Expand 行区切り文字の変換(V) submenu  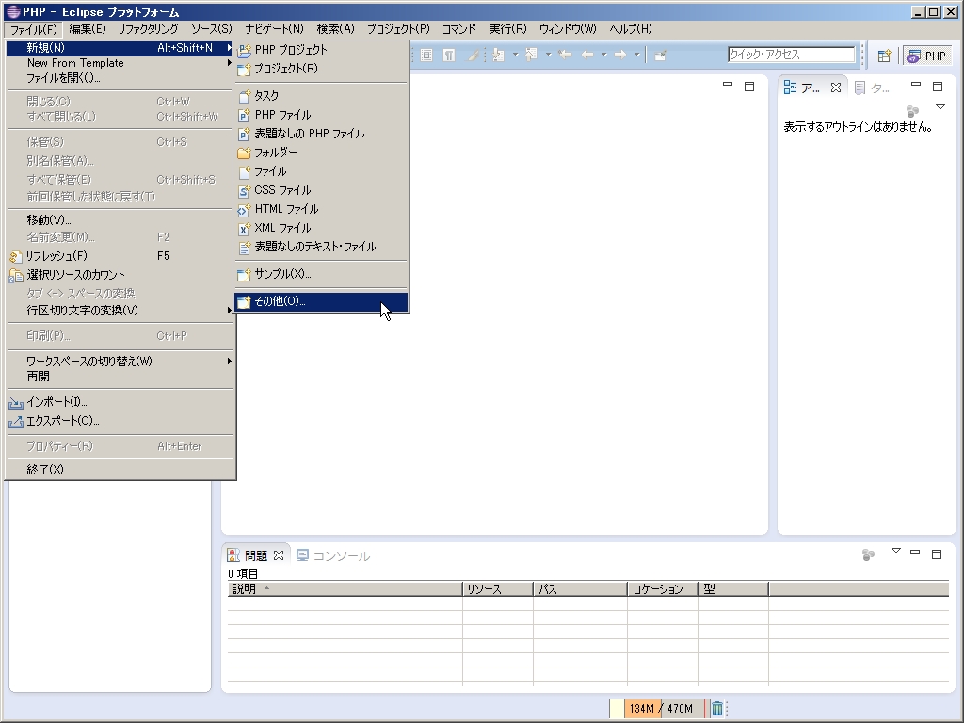[x=120, y=311]
